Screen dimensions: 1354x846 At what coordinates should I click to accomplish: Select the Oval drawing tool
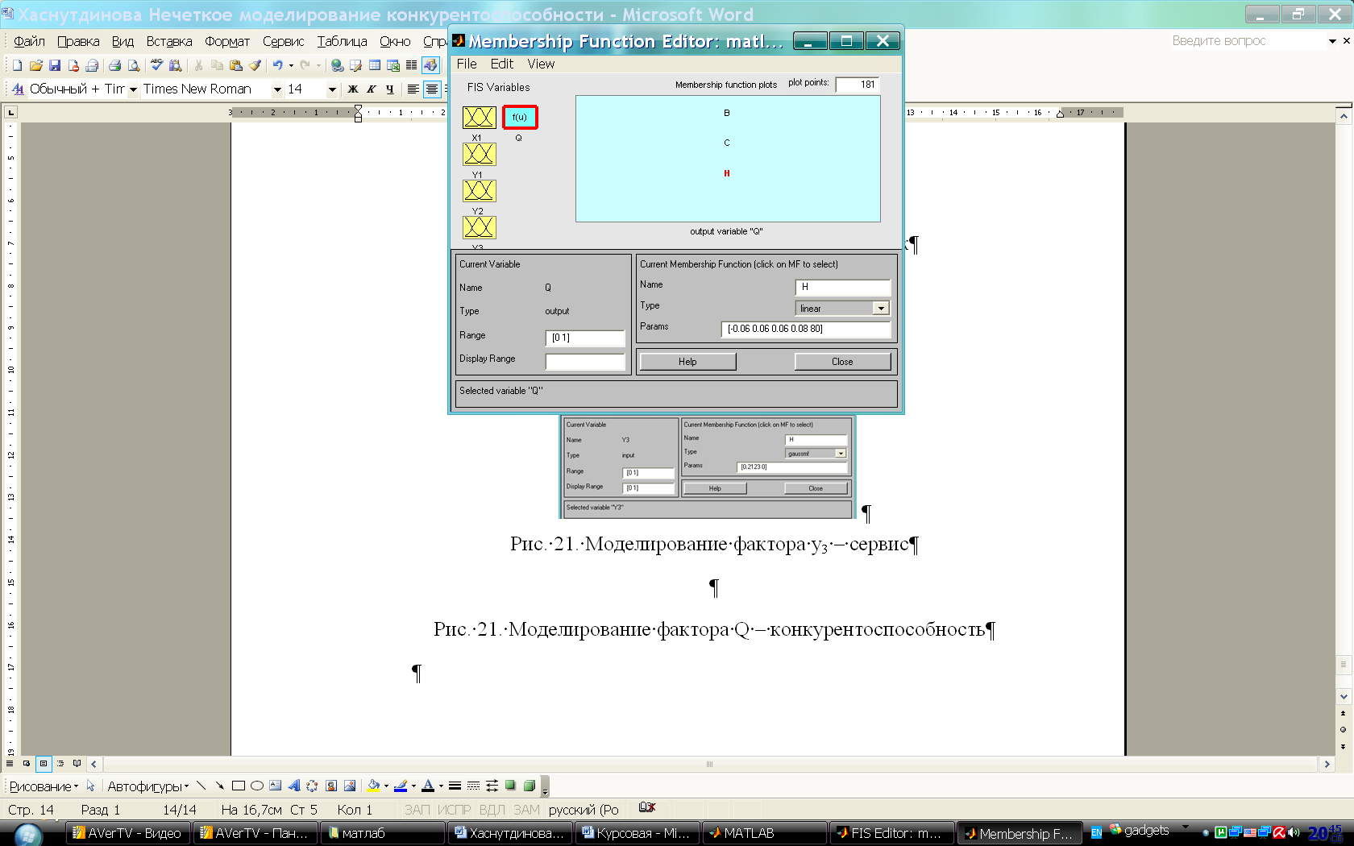tap(257, 786)
